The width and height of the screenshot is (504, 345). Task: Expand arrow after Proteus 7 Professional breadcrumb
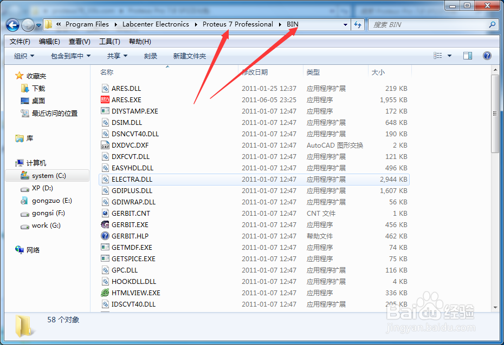pyautogui.click(x=280, y=25)
